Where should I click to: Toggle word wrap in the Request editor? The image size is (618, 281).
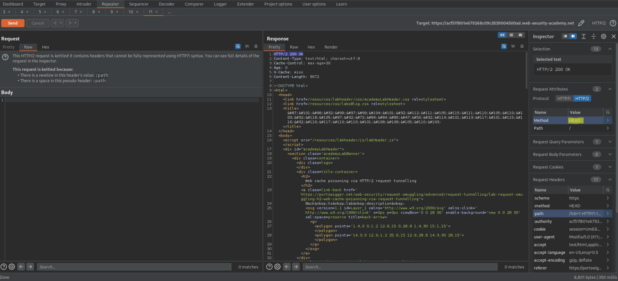[x=238, y=46]
